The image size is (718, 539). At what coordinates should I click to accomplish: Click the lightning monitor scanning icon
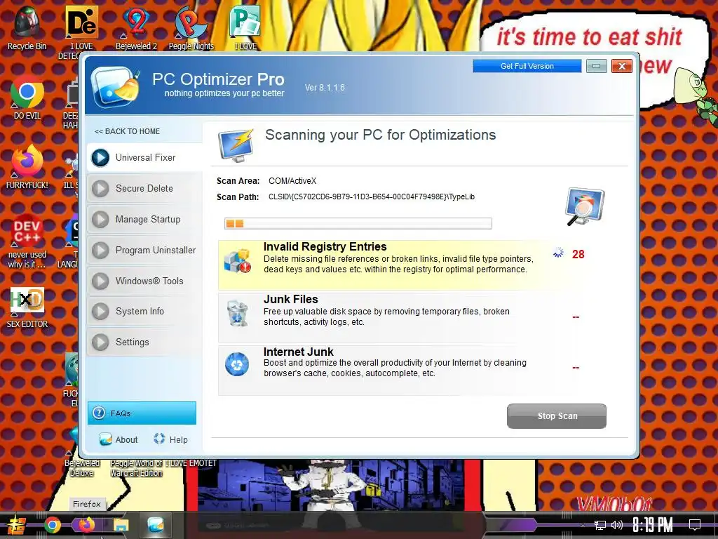[236, 145]
